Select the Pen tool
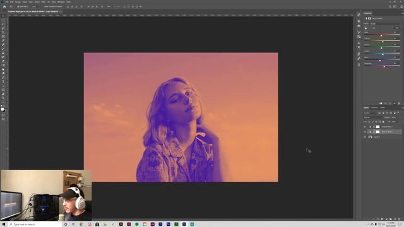 coord(3,78)
